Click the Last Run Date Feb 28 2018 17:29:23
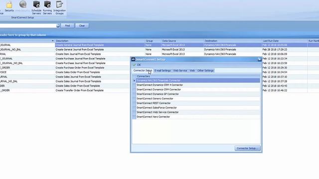Screen dimensions: 319x179 coord(275,50)
